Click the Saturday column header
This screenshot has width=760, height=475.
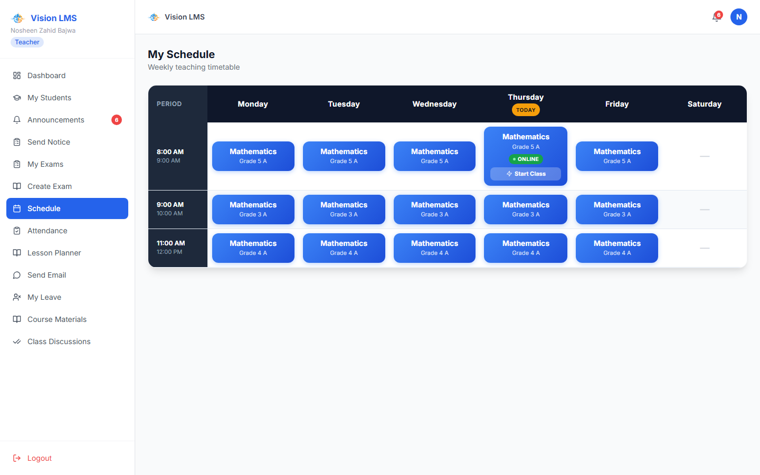point(705,104)
